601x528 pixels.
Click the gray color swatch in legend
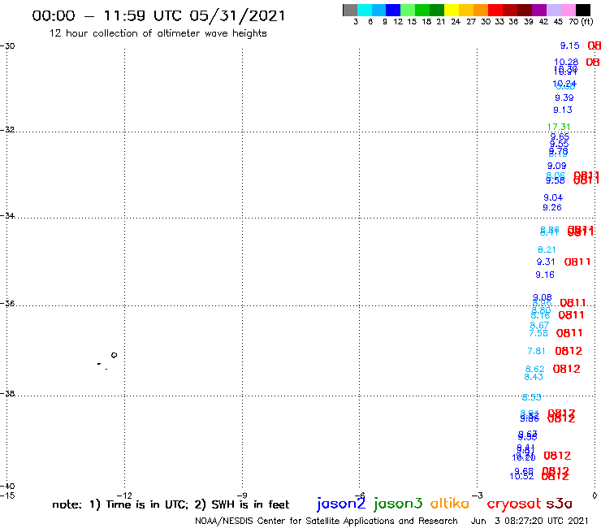350,10
